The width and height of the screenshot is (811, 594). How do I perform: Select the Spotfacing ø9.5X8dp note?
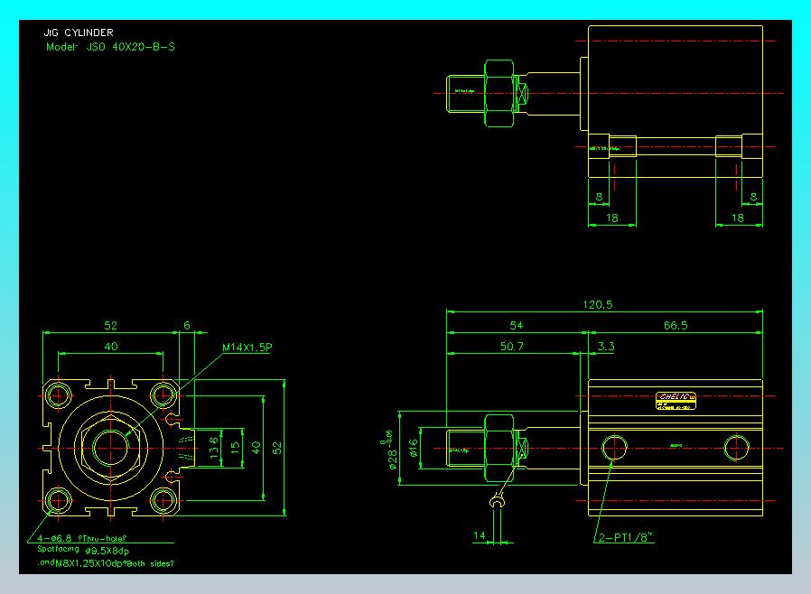click(83, 550)
